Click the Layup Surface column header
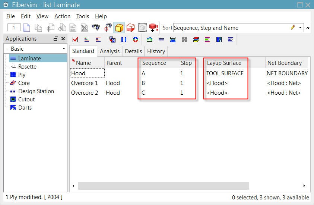Screen dimensions: 314x205 (x=224, y=63)
